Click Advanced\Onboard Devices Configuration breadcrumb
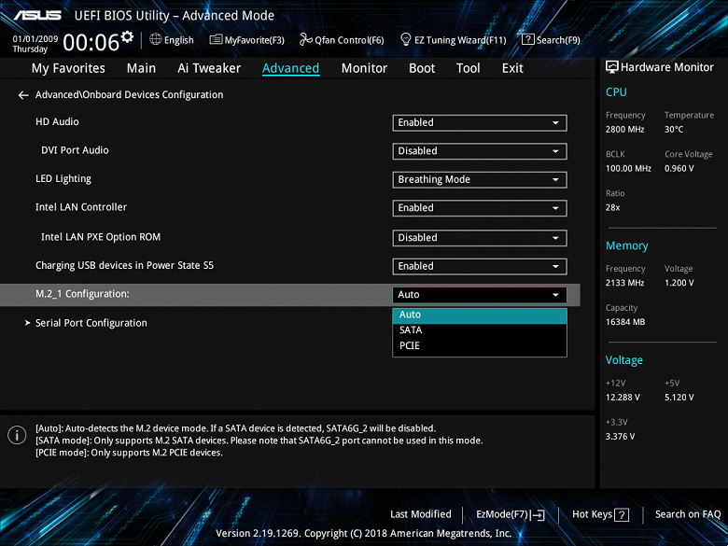 pos(129,94)
